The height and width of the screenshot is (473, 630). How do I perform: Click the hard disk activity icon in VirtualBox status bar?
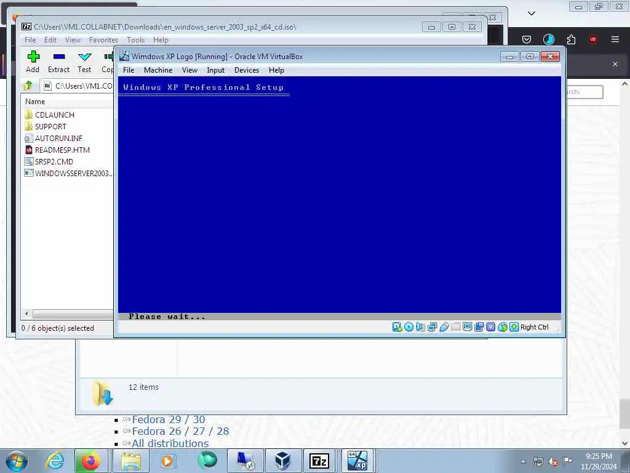coord(397,327)
